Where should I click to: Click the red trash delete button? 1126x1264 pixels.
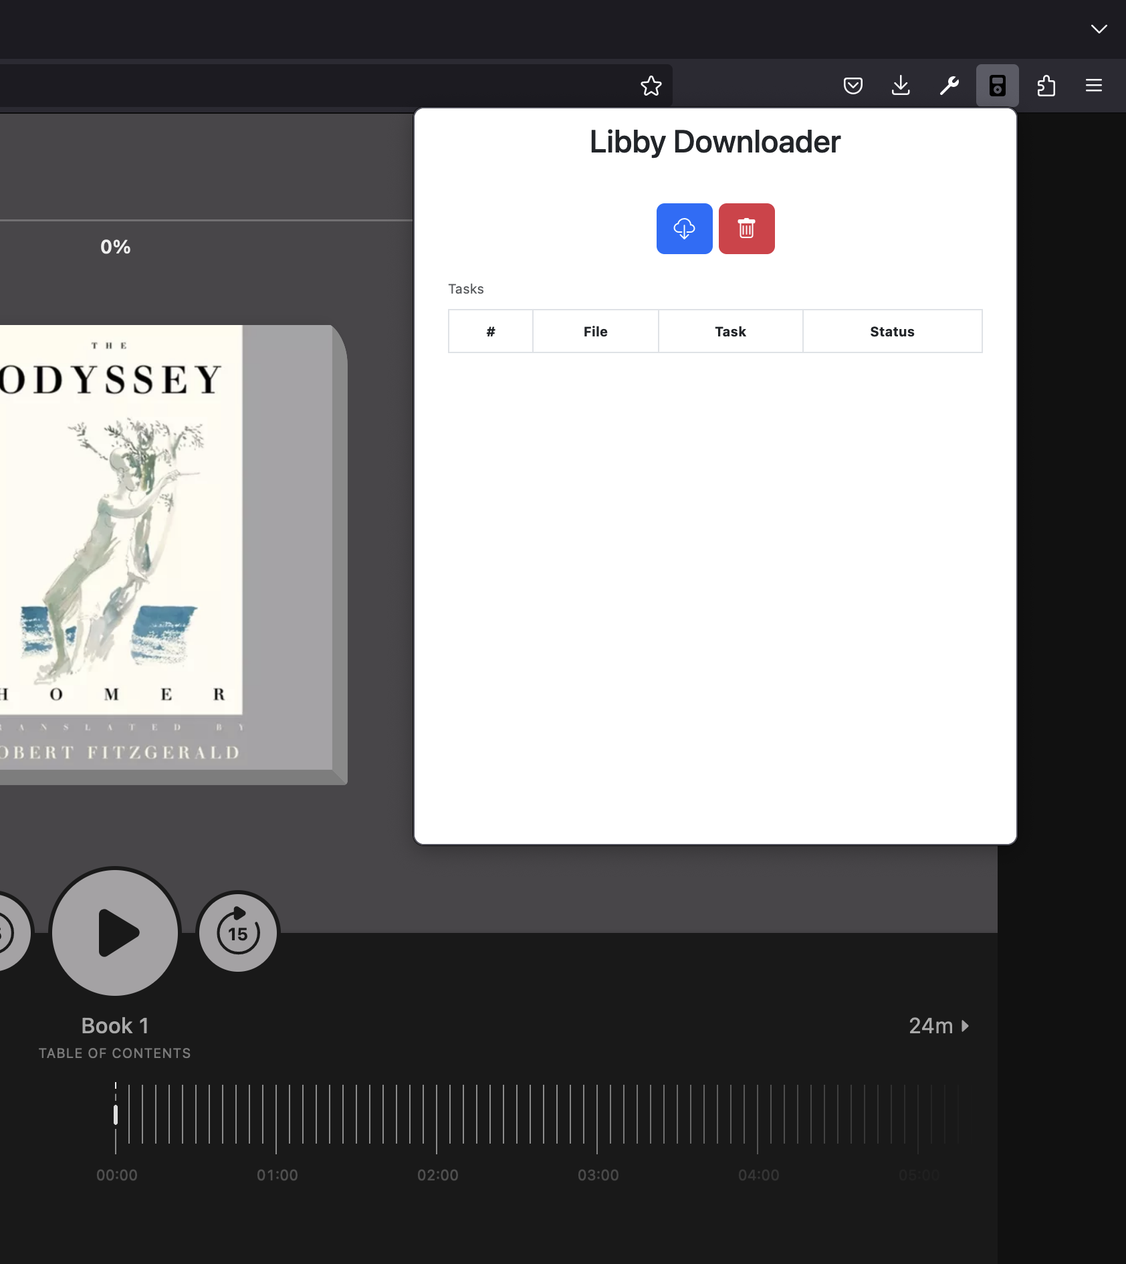pyautogui.click(x=746, y=229)
